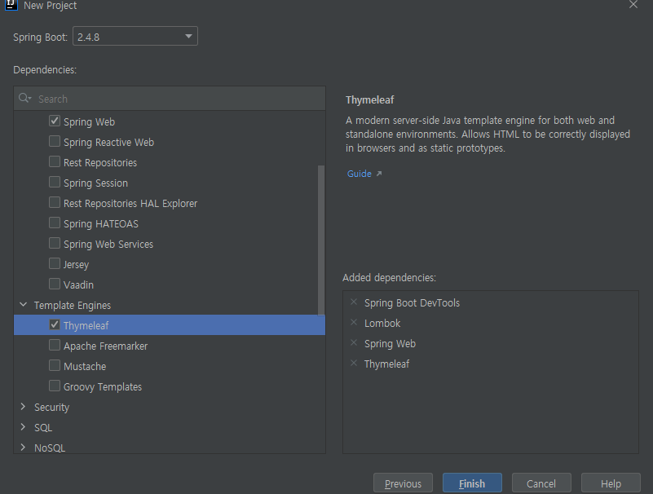653x494 pixels.
Task: Check the Rest Repositories checkbox
Action: pyautogui.click(x=55, y=161)
